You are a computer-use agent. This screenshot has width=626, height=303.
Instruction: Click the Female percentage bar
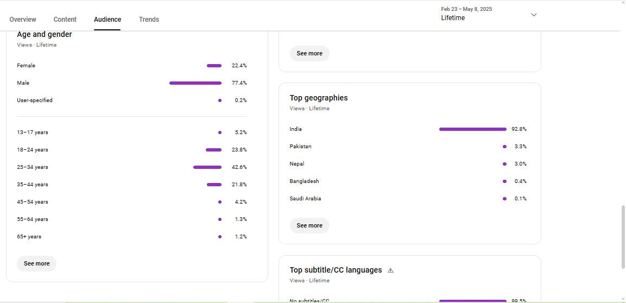pyautogui.click(x=214, y=66)
